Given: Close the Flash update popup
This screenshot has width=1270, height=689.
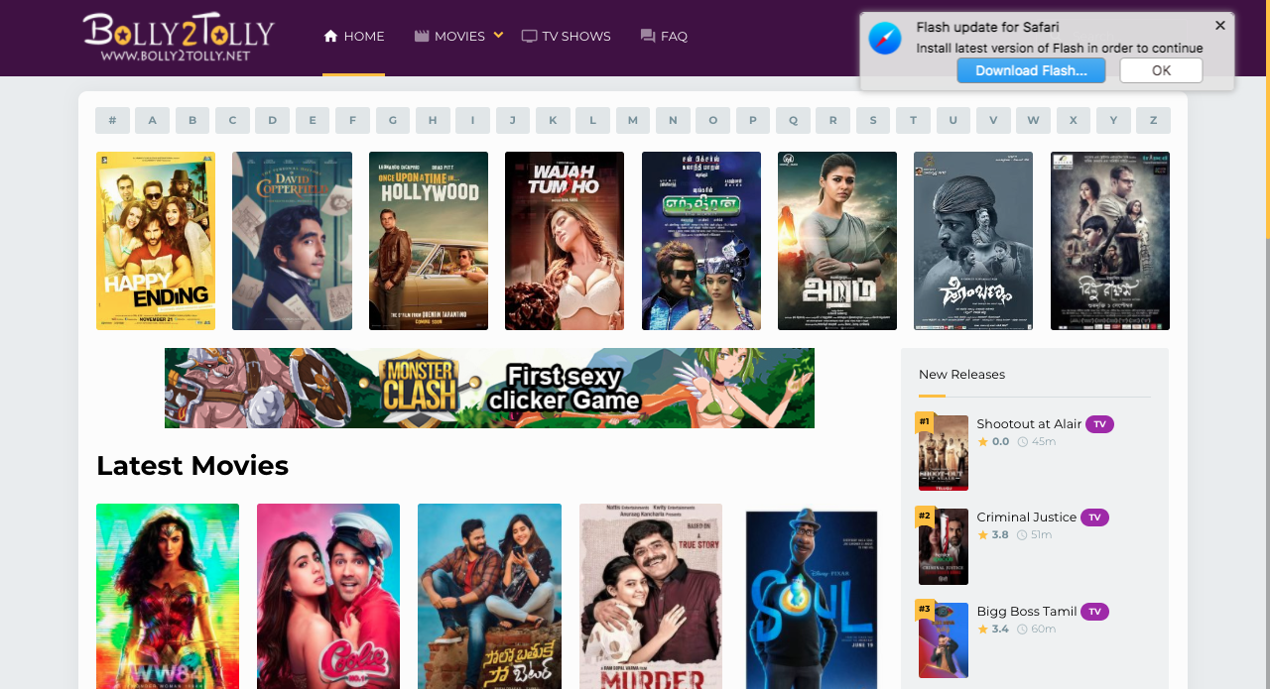Looking at the screenshot, I should 1220,26.
